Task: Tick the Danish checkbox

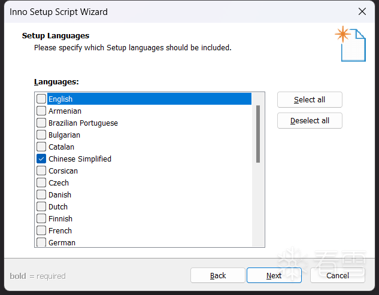Action: (x=41, y=194)
